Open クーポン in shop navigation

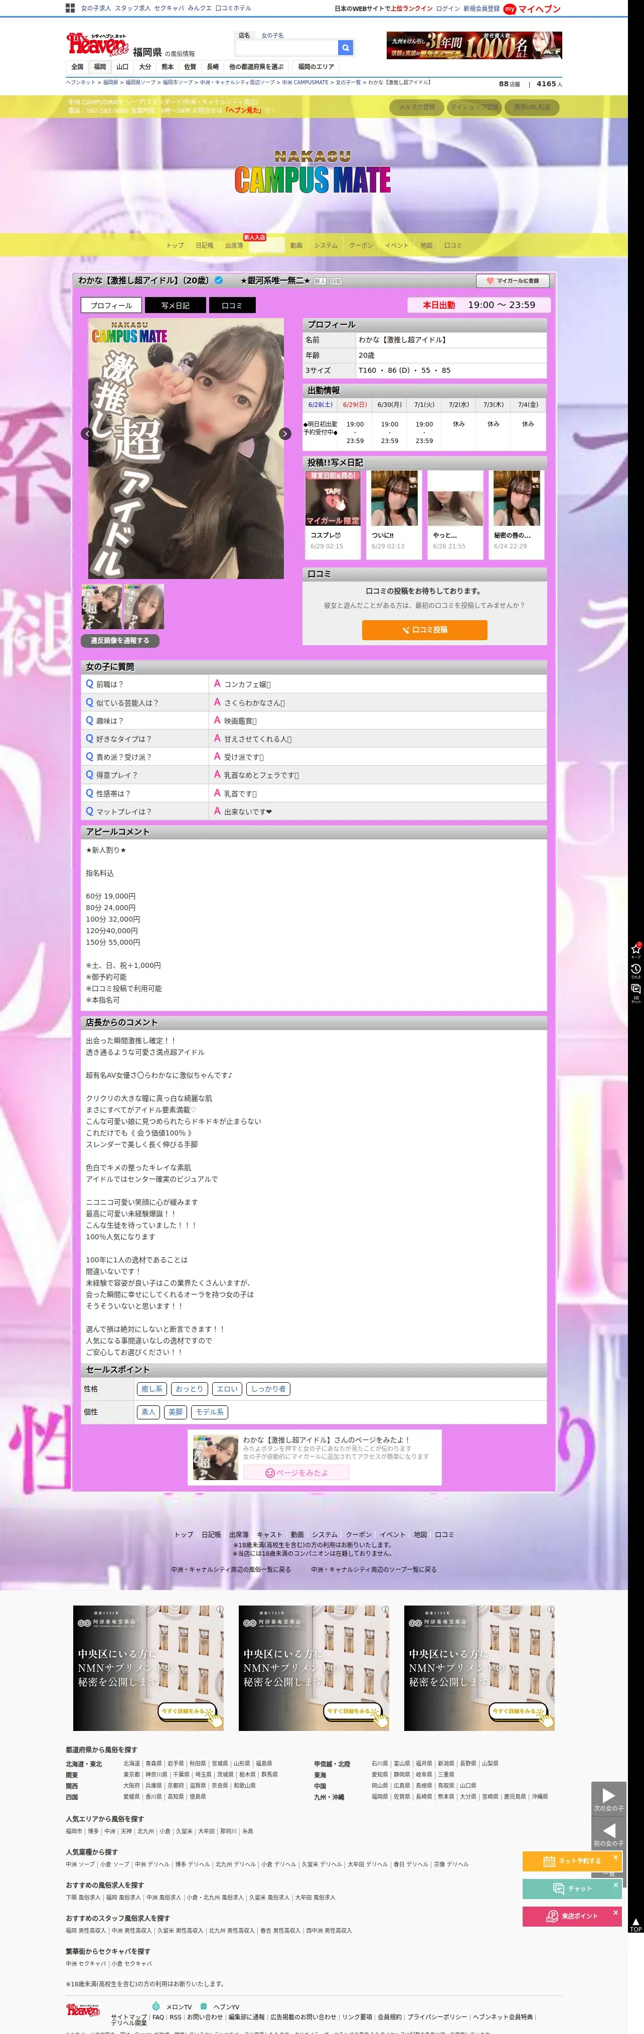[x=361, y=245]
